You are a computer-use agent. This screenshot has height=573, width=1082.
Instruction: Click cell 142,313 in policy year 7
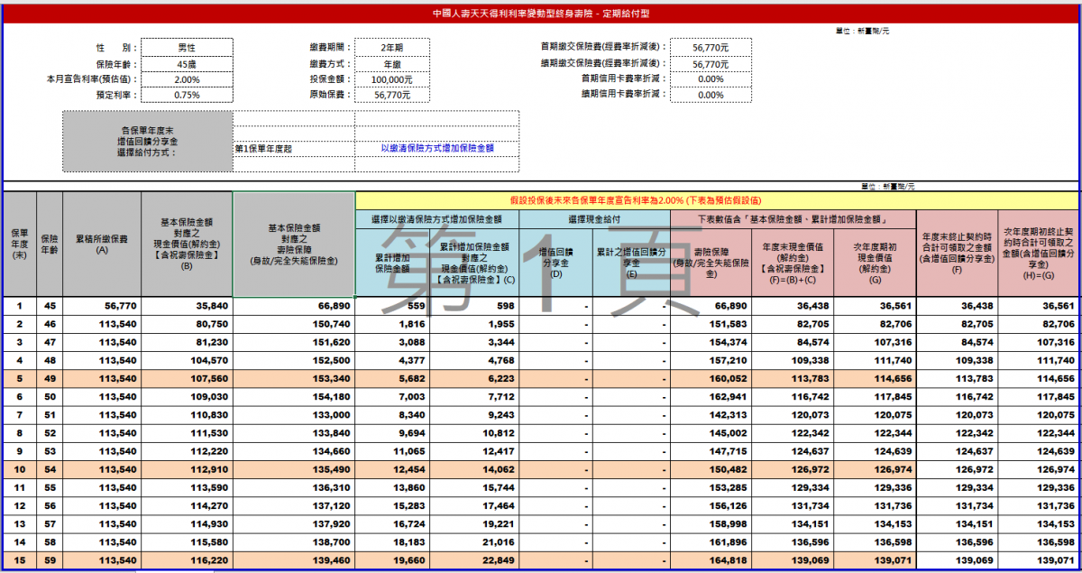click(x=710, y=414)
